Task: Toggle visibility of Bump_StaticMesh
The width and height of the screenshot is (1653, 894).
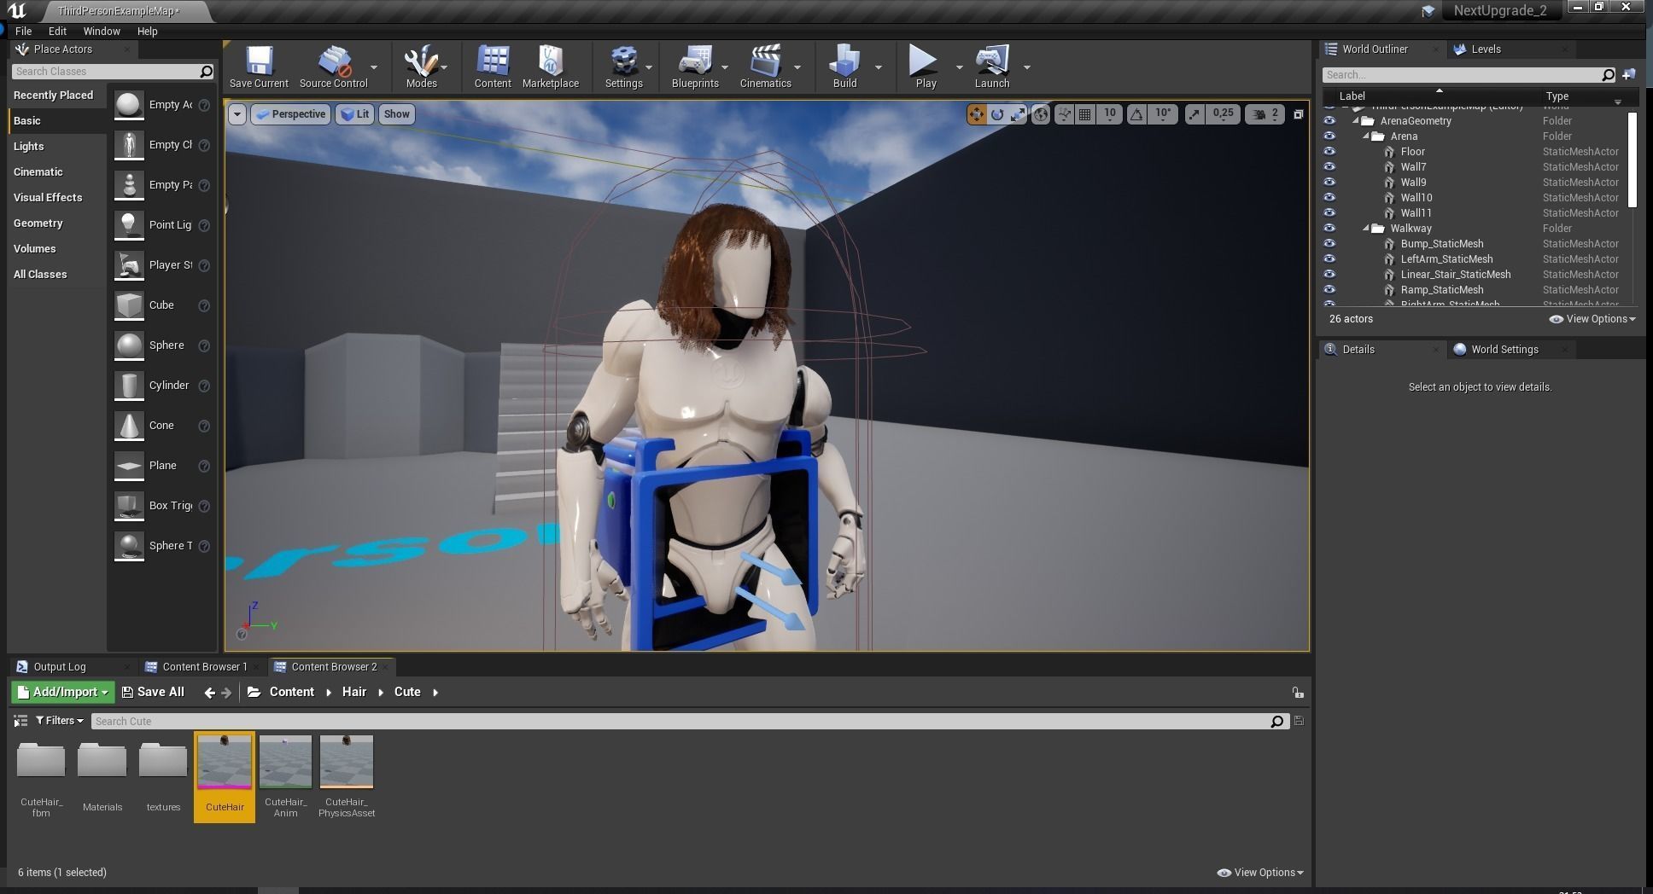Action: [x=1329, y=244]
